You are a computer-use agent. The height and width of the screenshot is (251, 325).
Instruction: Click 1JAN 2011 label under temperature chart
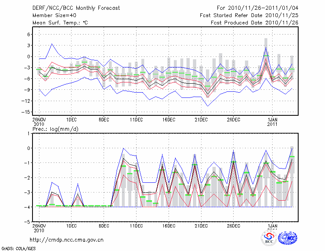(x=273, y=122)
